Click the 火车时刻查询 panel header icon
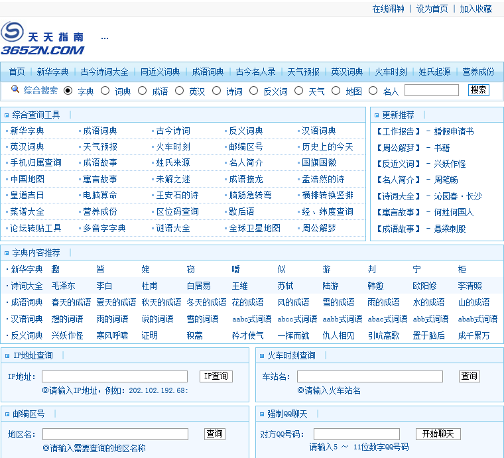Viewport: 504px width, 458px height. coord(261,356)
